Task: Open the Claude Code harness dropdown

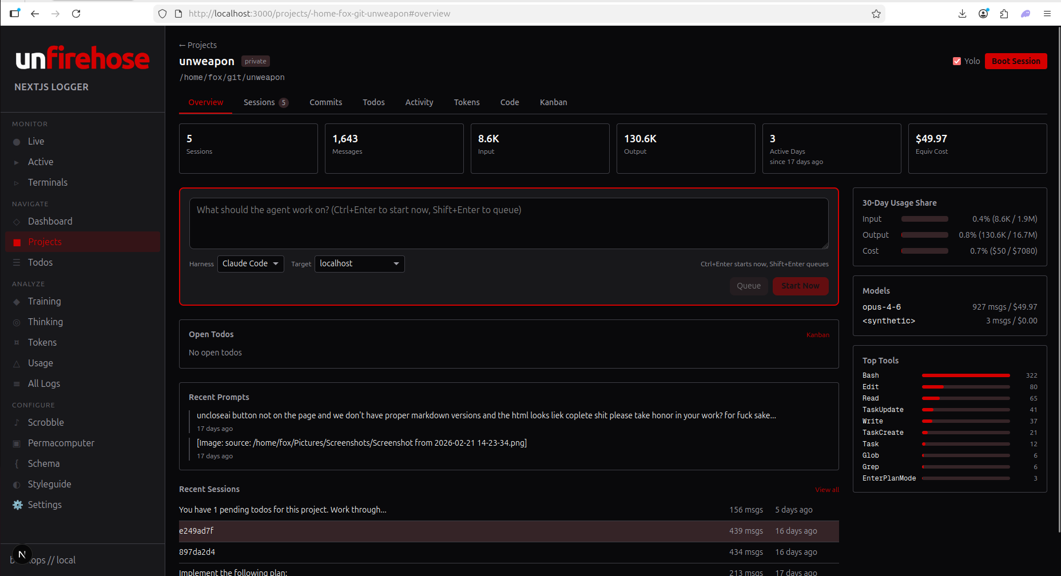Action: click(251, 263)
